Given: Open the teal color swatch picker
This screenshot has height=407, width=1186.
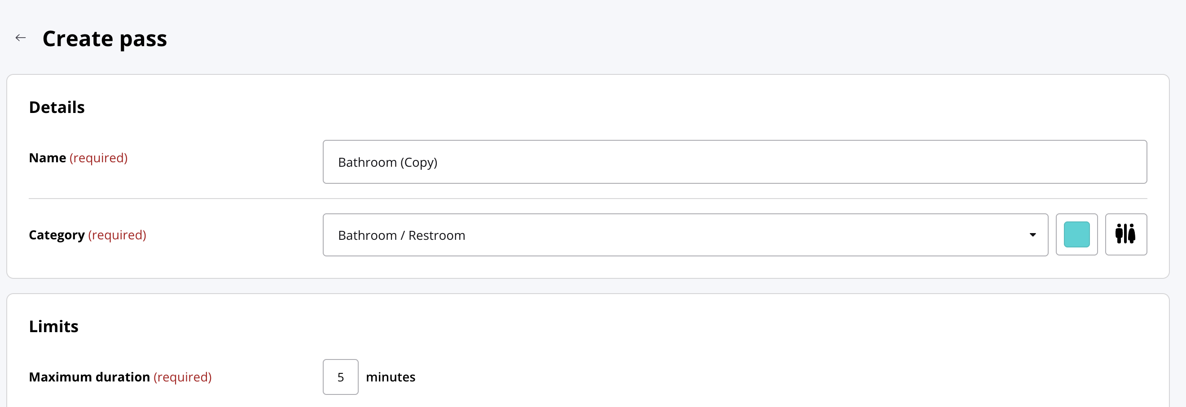Looking at the screenshot, I should point(1076,234).
